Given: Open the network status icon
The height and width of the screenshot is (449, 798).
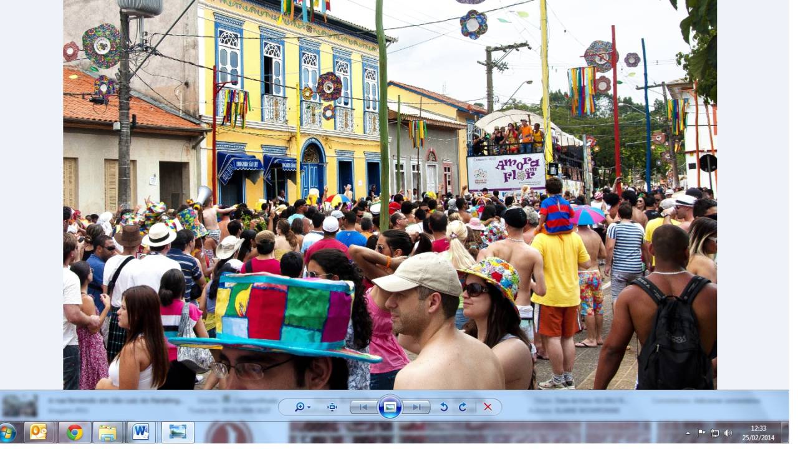Looking at the screenshot, I should click(714, 433).
